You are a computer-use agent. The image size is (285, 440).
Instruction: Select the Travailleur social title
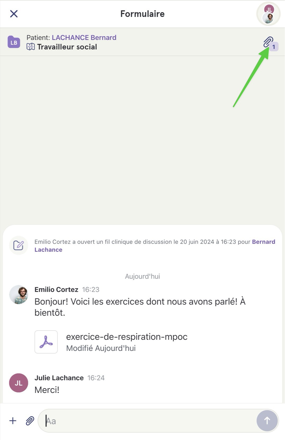coord(67,47)
